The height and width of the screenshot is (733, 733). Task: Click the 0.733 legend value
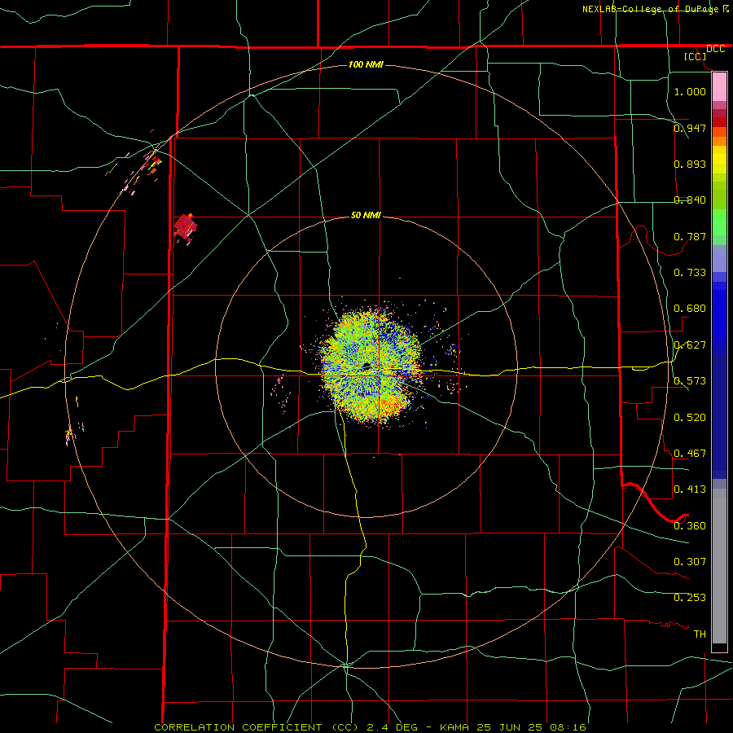click(x=690, y=272)
